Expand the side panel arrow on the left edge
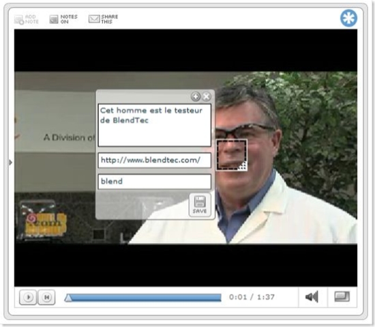 pyautogui.click(x=10, y=162)
